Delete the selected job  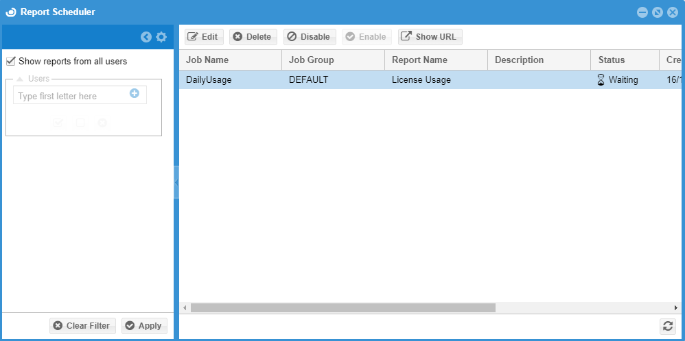point(253,37)
